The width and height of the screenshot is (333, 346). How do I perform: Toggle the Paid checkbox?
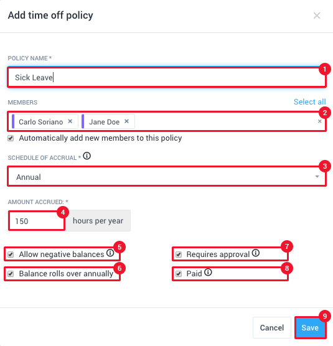point(179,274)
